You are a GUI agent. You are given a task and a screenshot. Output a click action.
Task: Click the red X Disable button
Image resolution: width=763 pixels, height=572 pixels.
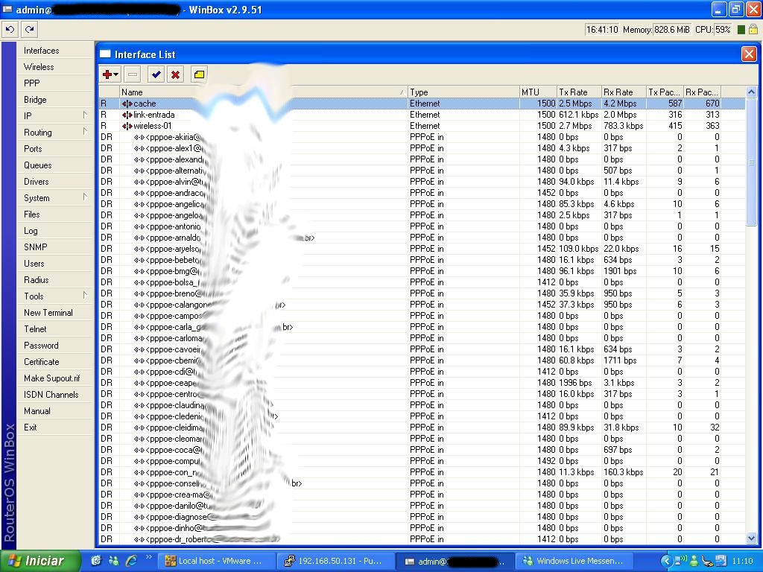tap(175, 74)
